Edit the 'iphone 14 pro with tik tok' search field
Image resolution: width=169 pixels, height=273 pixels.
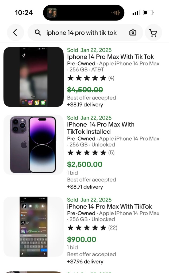(x=82, y=33)
